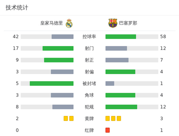The width and height of the screenshot is (179, 136).
Task: Select the 技术统计 heading tab
Action: [x=17, y=8]
